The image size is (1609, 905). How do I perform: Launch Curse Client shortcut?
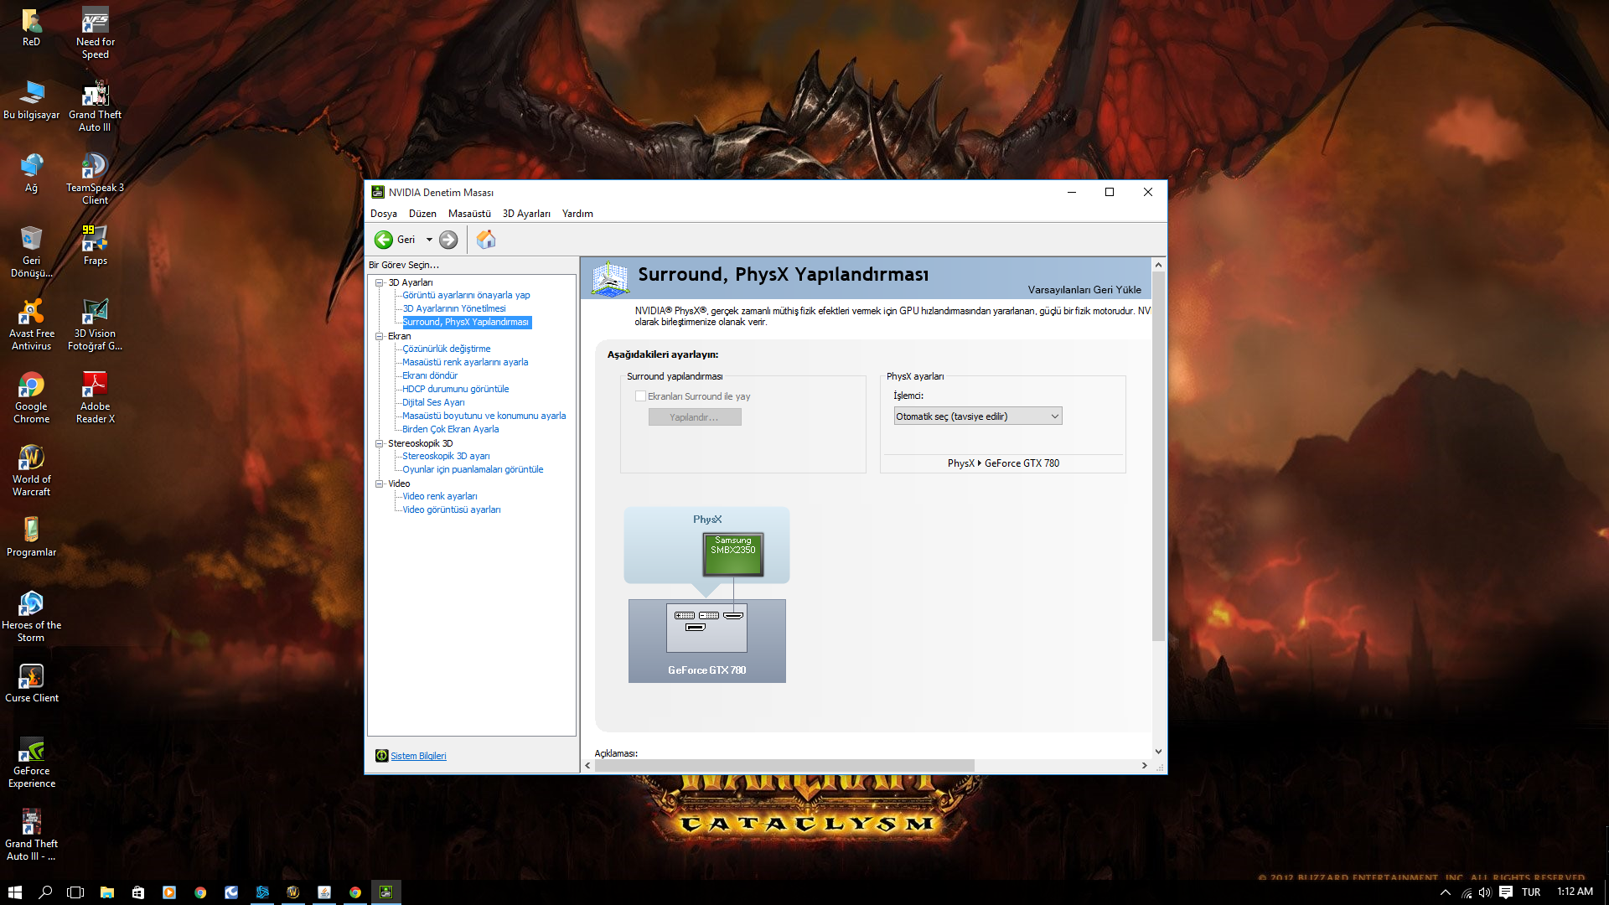[x=31, y=683]
